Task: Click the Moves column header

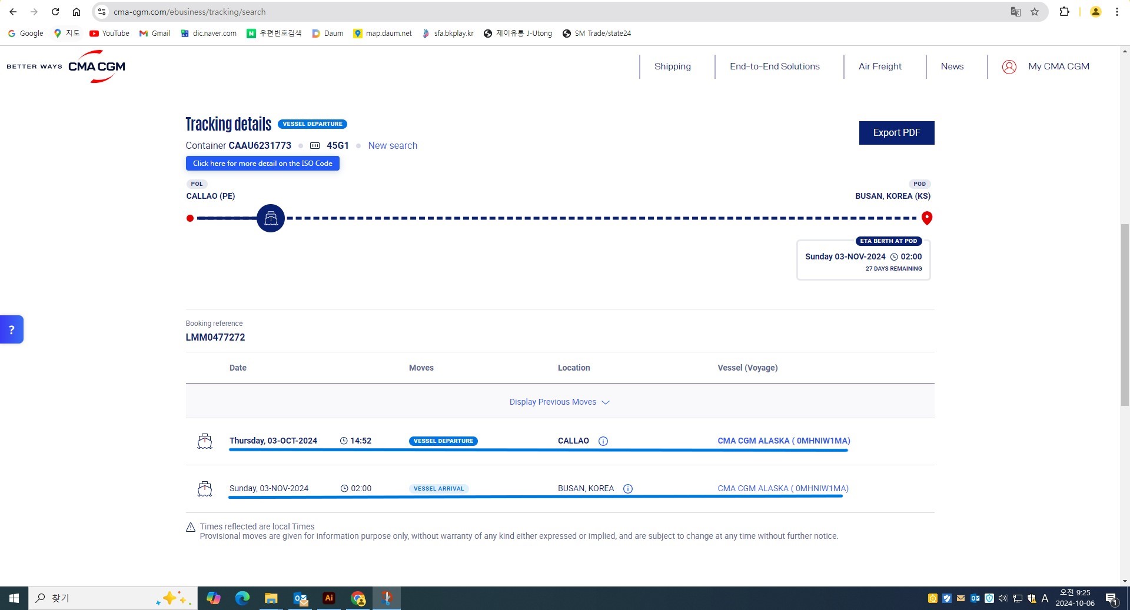Action: click(421, 368)
